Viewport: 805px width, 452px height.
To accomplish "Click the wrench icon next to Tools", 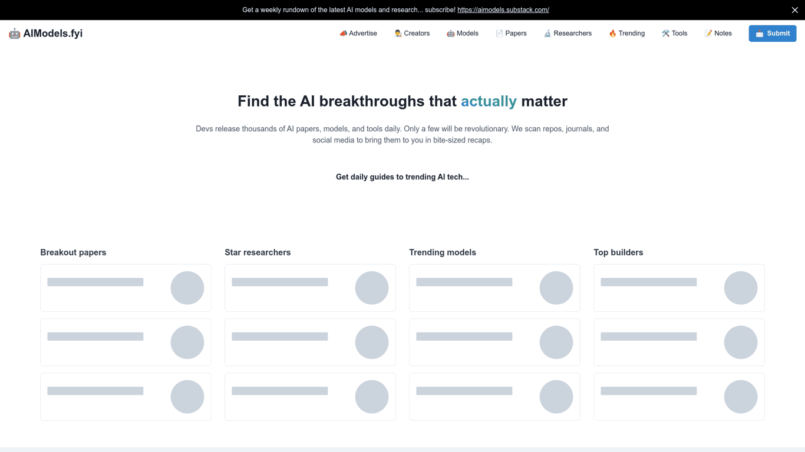I will [665, 34].
